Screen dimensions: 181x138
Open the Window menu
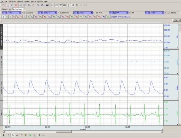click(40, 1)
